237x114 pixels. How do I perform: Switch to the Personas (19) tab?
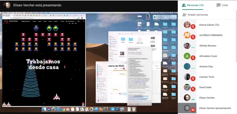(x=193, y=5)
